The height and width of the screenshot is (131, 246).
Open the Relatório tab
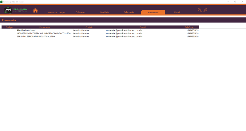tap(105, 12)
